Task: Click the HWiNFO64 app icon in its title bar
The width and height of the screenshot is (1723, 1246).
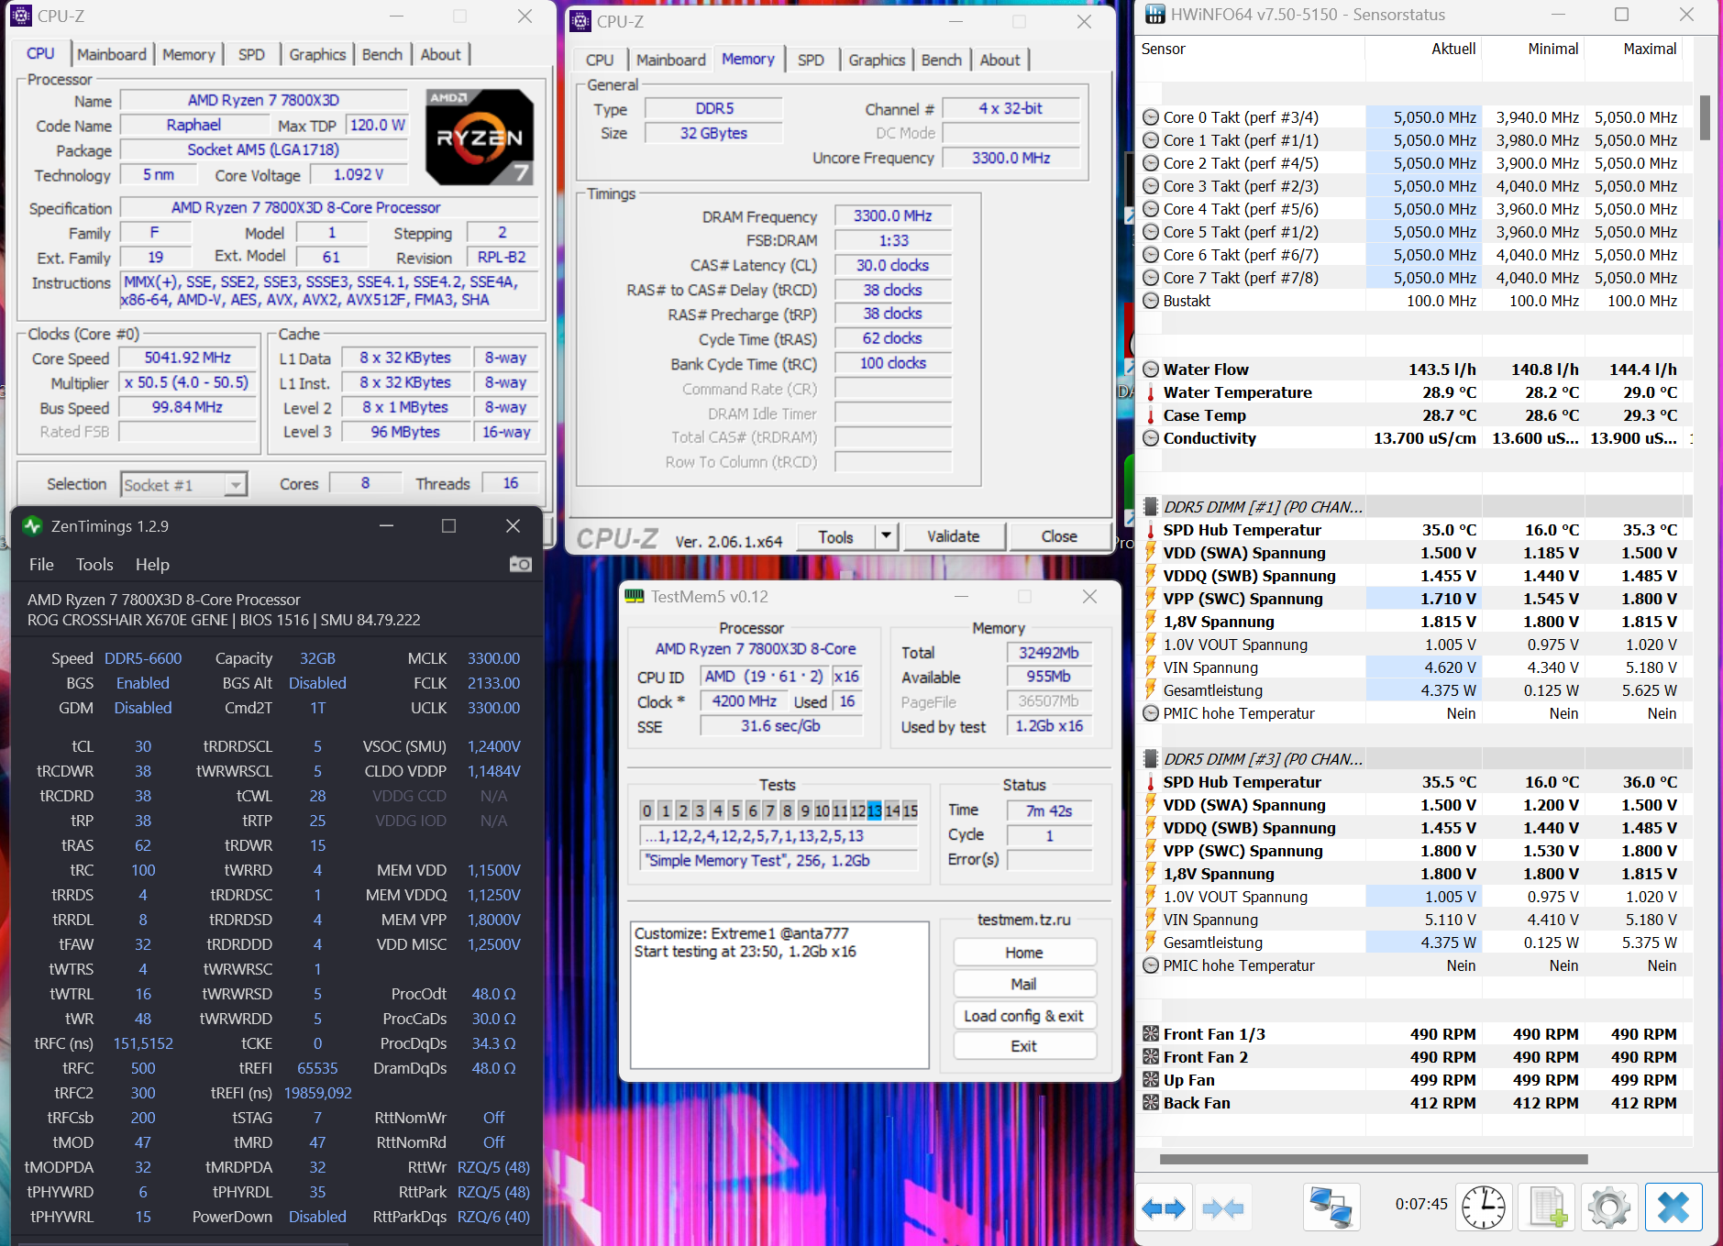Action: (1155, 15)
